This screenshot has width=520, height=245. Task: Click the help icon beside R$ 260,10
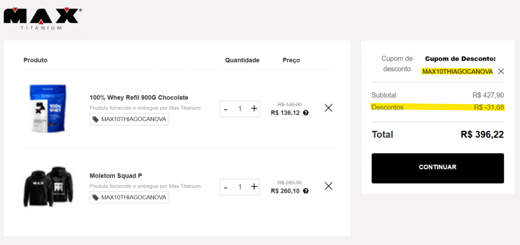click(x=306, y=191)
